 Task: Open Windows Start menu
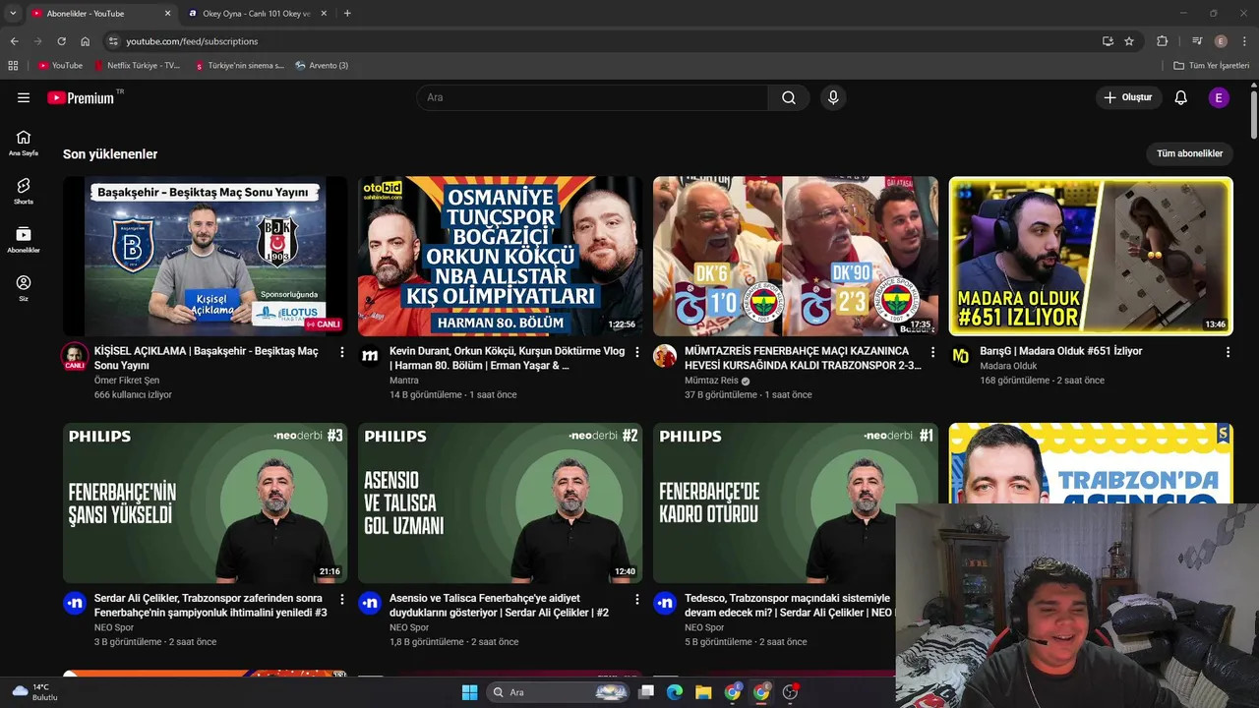pyautogui.click(x=469, y=692)
